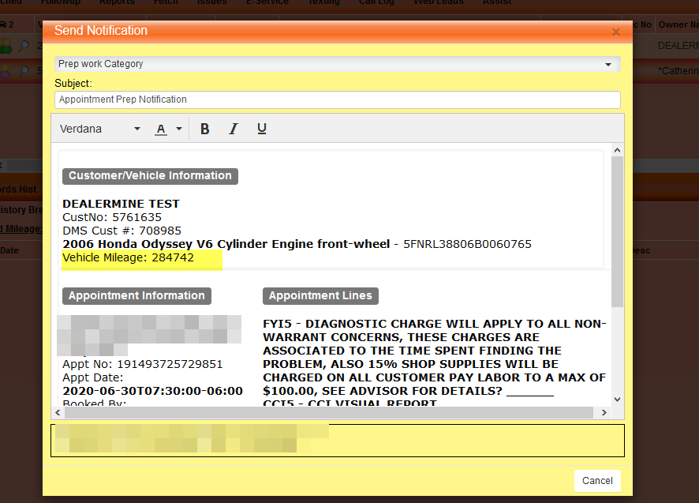Expand the Prep work Category dropdown

(338, 64)
